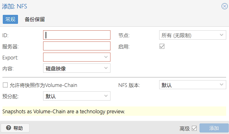Click the ID input field

pyautogui.click(x=77, y=35)
